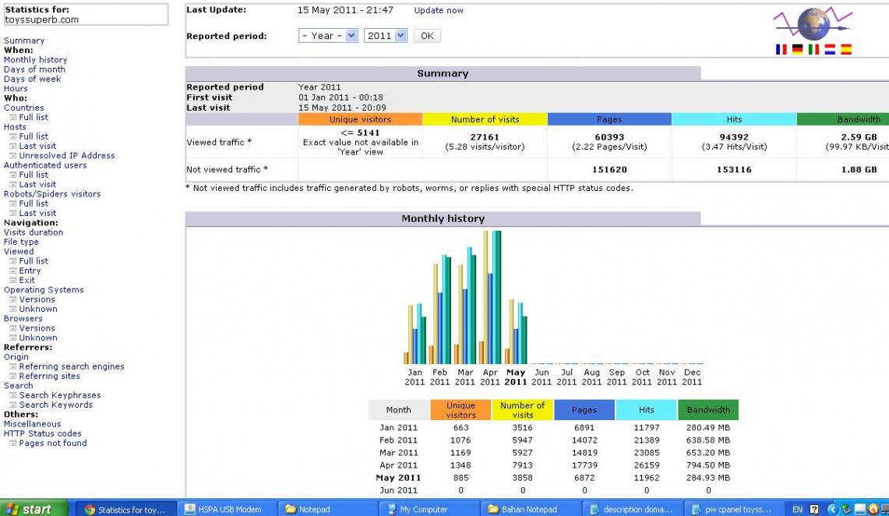Switch language using the German flag

(x=798, y=49)
